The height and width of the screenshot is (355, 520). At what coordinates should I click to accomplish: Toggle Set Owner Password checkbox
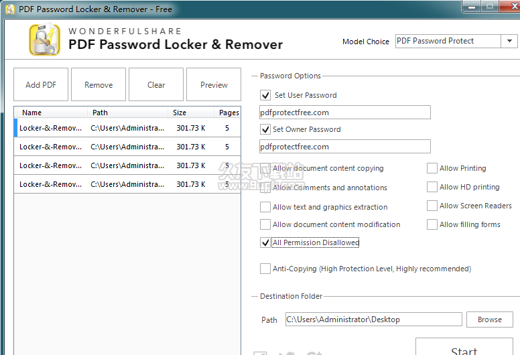tap(265, 129)
